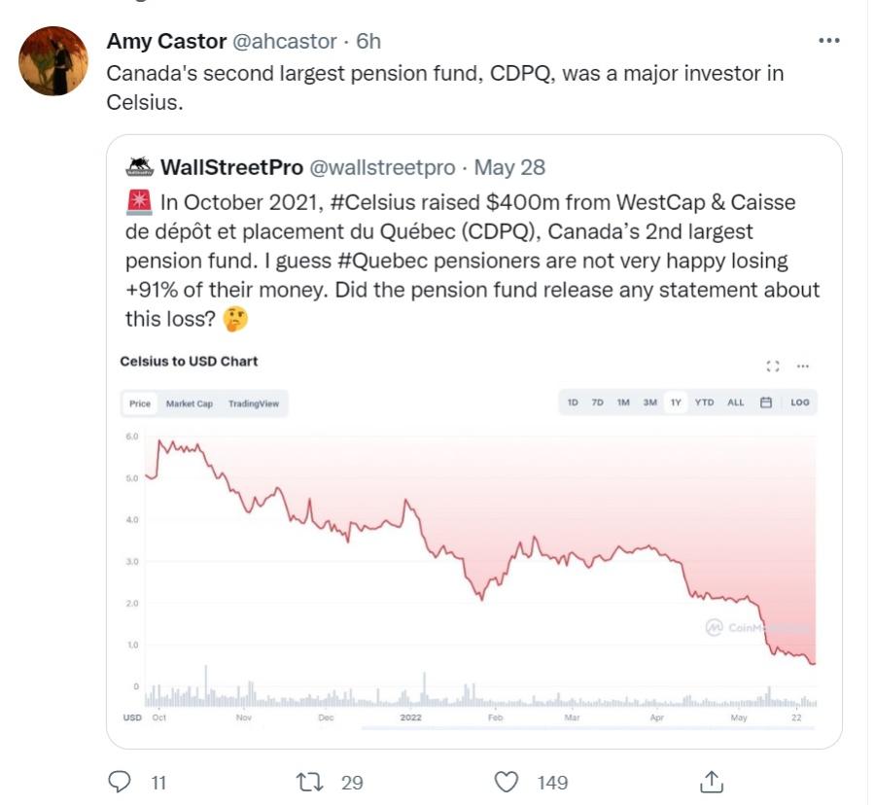Switch to Market Cap tab
This screenshot has height=805, width=875.
point(189,403)
